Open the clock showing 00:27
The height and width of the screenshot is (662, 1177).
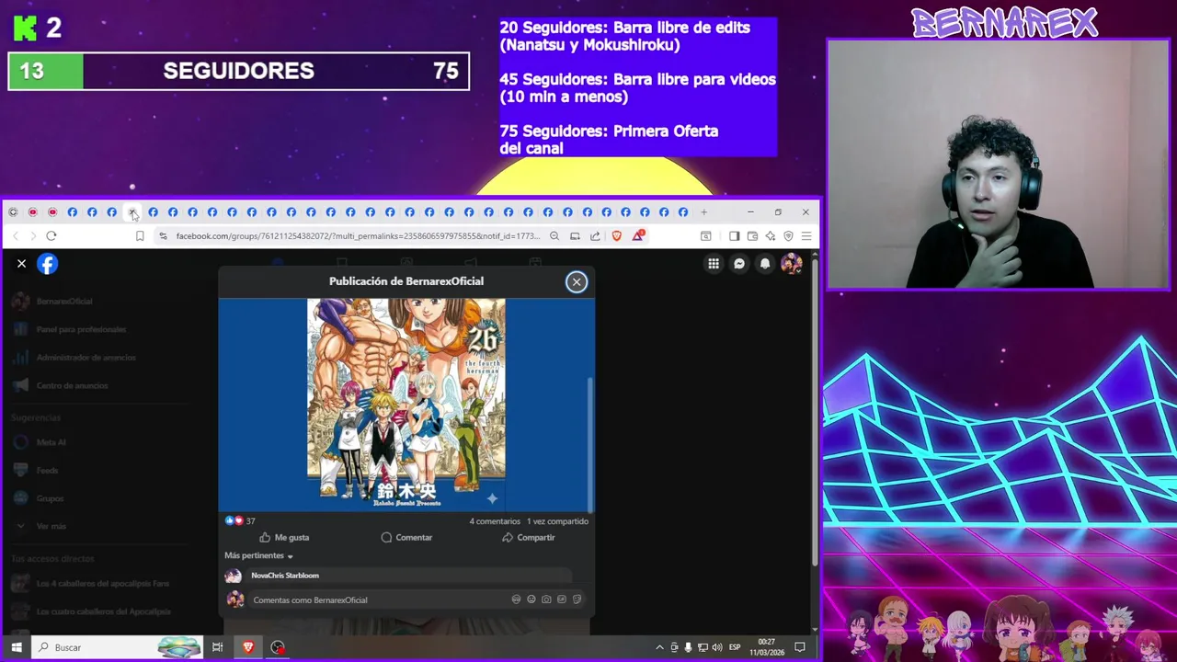(x=766, y=647)
